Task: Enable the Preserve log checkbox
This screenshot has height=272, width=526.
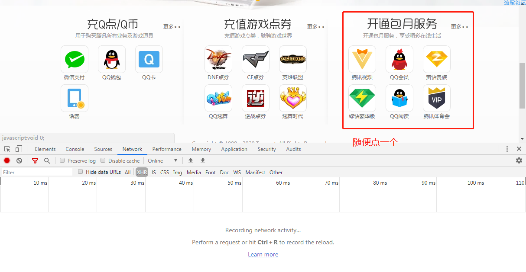Action: click(x=62, y=160)
